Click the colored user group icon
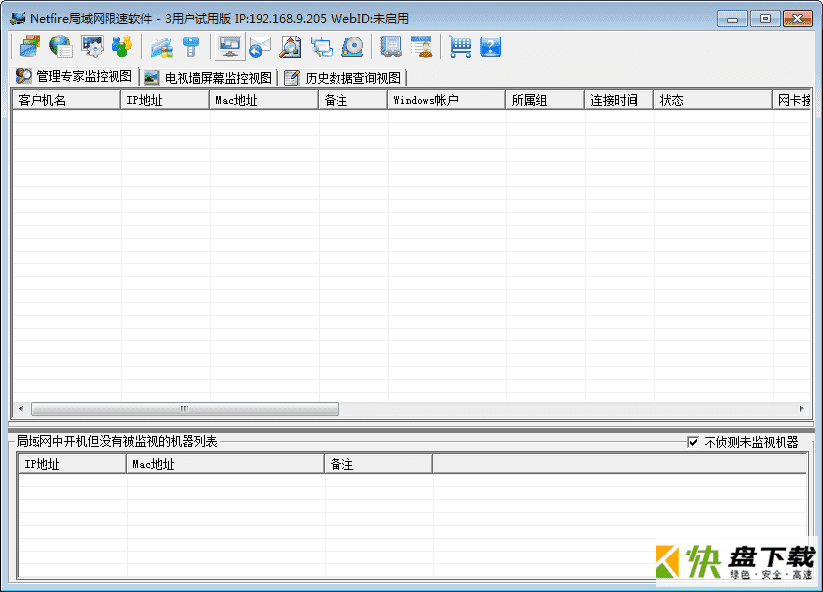 click(x=122, y=46)
